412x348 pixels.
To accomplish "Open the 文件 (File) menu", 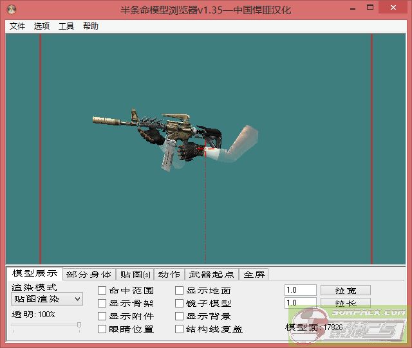I will pyautogui.click(x=17, y=26).
